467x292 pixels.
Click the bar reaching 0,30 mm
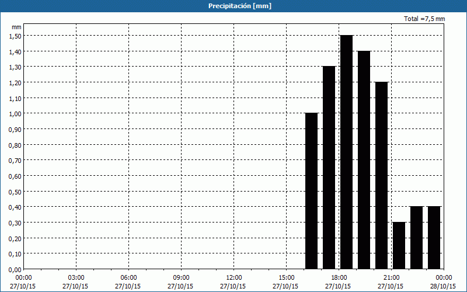[x=399, y=245]
